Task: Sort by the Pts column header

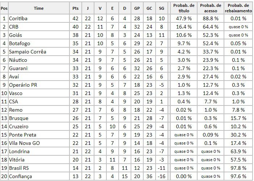Action: pyautogui.click(x=76, y=8)
